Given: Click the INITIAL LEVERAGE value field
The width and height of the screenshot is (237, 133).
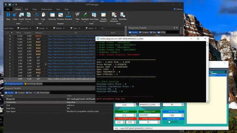Looking at the screenshot, I should (x=148, y=122).
